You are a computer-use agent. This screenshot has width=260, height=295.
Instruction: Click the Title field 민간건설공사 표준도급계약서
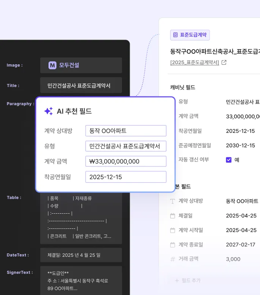pos(81,85)
